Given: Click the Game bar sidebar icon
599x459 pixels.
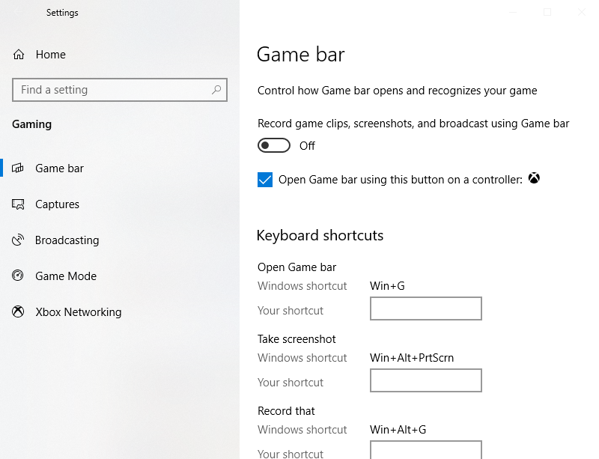Looking at the screenshot, I should click(17, 168).
